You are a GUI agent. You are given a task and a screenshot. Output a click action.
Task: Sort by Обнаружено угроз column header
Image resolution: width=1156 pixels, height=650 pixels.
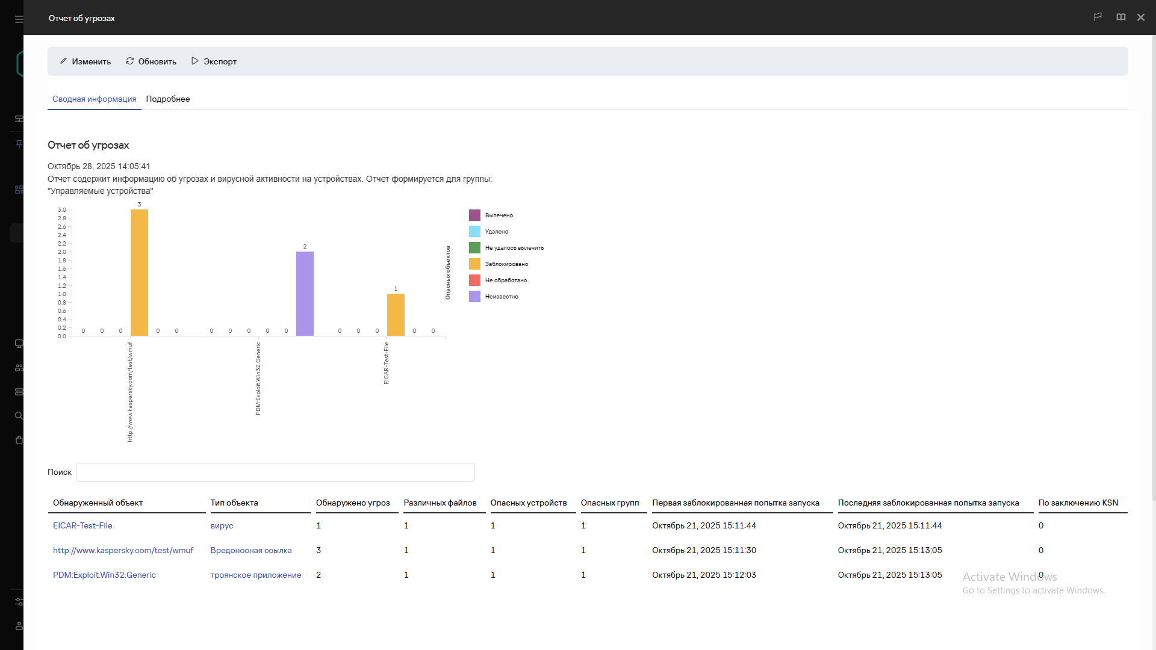[353, 503]
